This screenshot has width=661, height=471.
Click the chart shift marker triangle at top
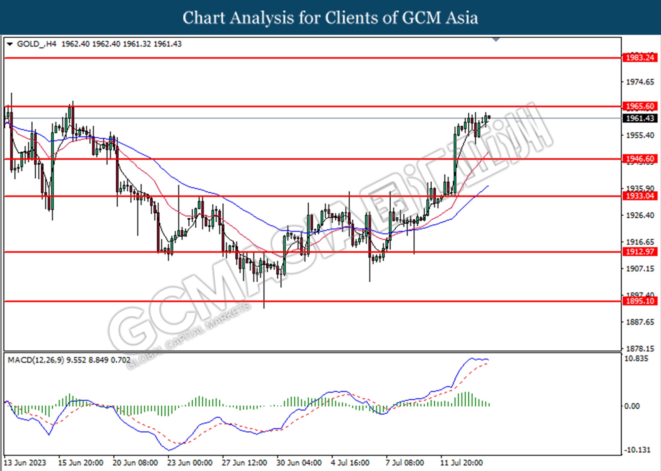point(496,40)
